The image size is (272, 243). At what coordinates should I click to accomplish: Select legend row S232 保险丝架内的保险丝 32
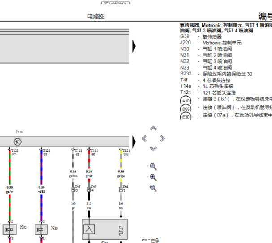pos(216,74)
